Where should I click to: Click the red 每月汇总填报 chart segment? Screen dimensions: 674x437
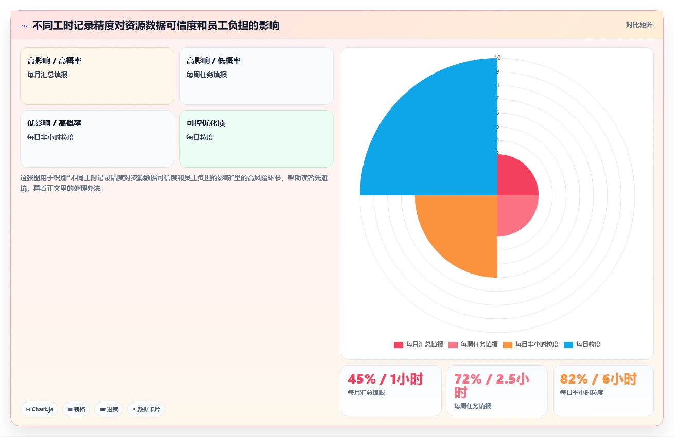point(514,179)
